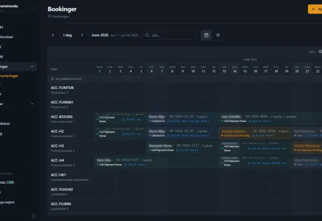322x221 pixels.
Task: Go to next month with right chevron
Action: 82,35
